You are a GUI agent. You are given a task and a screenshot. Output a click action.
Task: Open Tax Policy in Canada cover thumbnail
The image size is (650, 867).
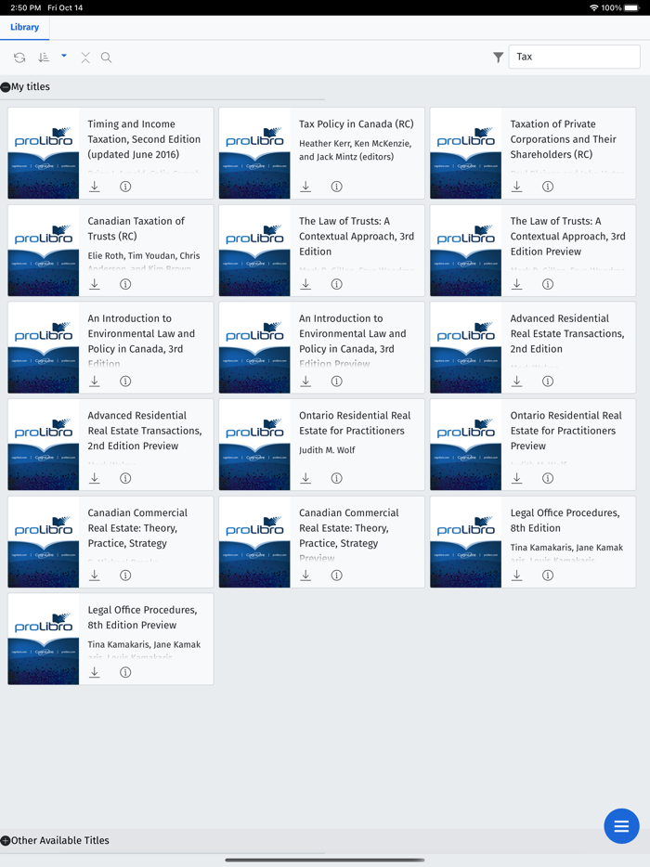point(254,153)
